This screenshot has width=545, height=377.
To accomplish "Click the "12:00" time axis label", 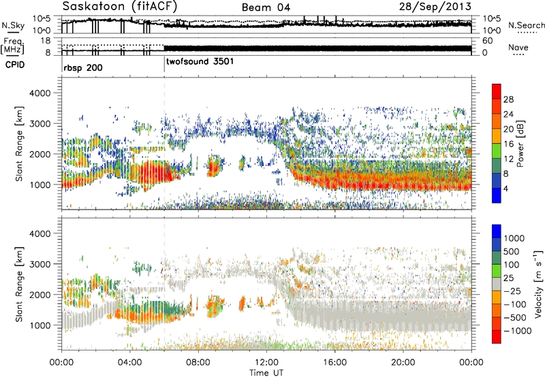I will click(266, 363).
